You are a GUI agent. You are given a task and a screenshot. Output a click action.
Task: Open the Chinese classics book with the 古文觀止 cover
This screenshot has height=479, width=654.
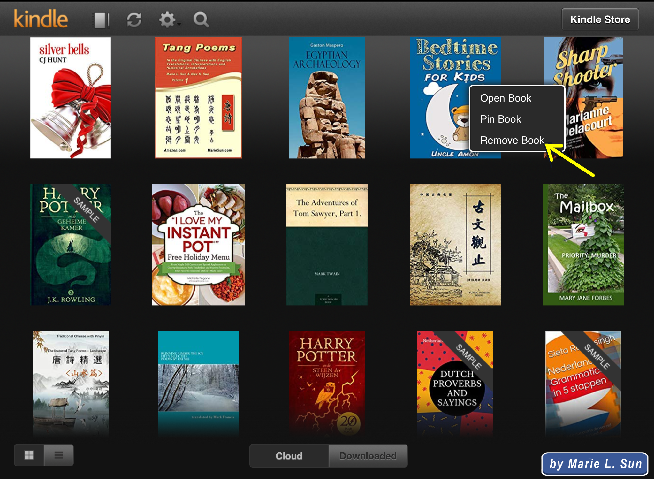[x=455, y=245]
